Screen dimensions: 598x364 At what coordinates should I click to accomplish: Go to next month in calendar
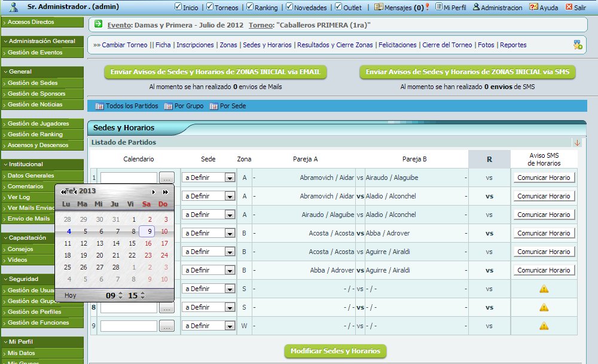[154, 192]
